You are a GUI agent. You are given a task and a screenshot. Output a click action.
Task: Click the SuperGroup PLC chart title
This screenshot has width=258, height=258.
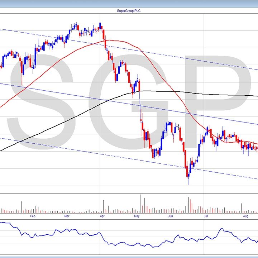(x=129, y=11)
